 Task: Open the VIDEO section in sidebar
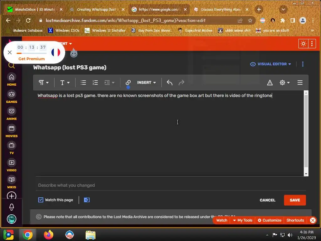point(12,165)
